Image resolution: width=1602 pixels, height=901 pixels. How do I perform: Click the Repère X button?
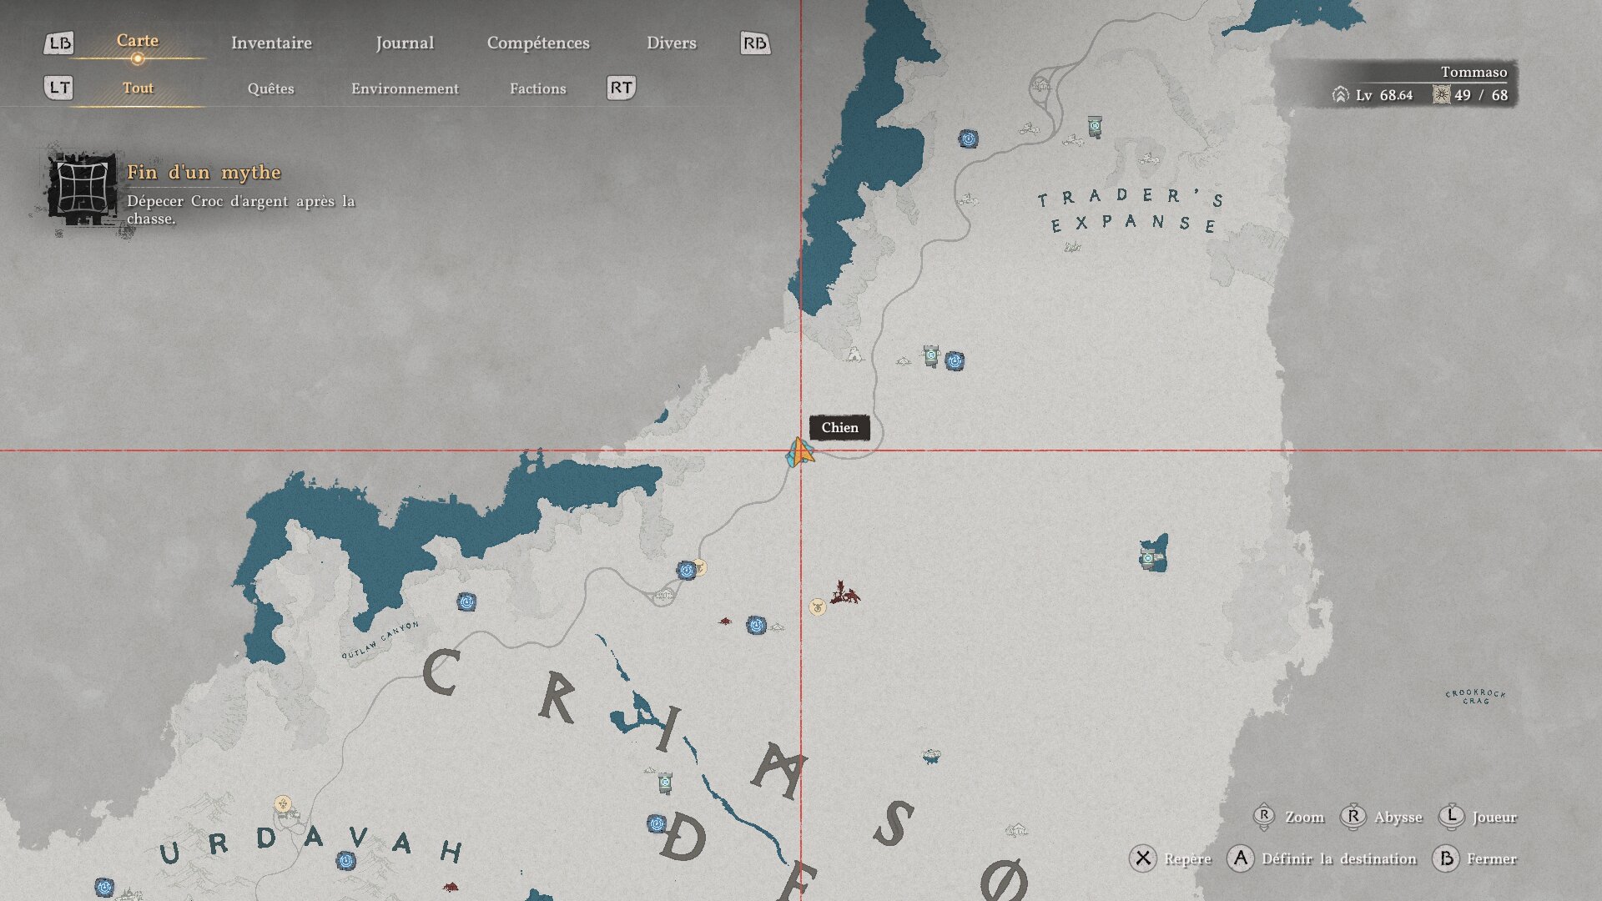1143,858
